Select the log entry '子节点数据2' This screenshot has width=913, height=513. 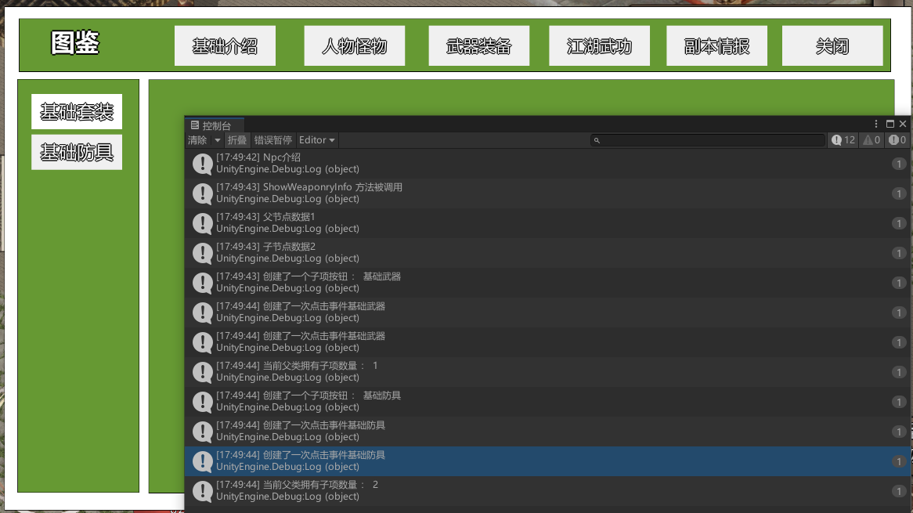click(547, 253)
